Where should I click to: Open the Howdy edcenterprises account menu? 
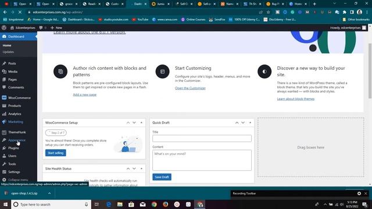coord(348,28)
